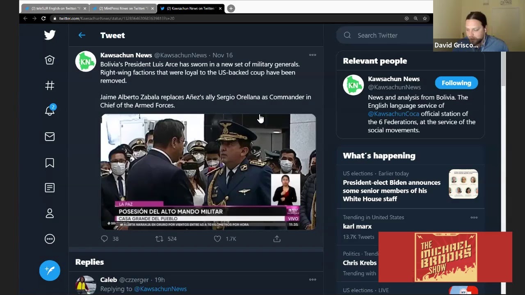Close the teleSUR English tab
The height and width of the screenshot is (295, 525).
[x=85, y=9]
